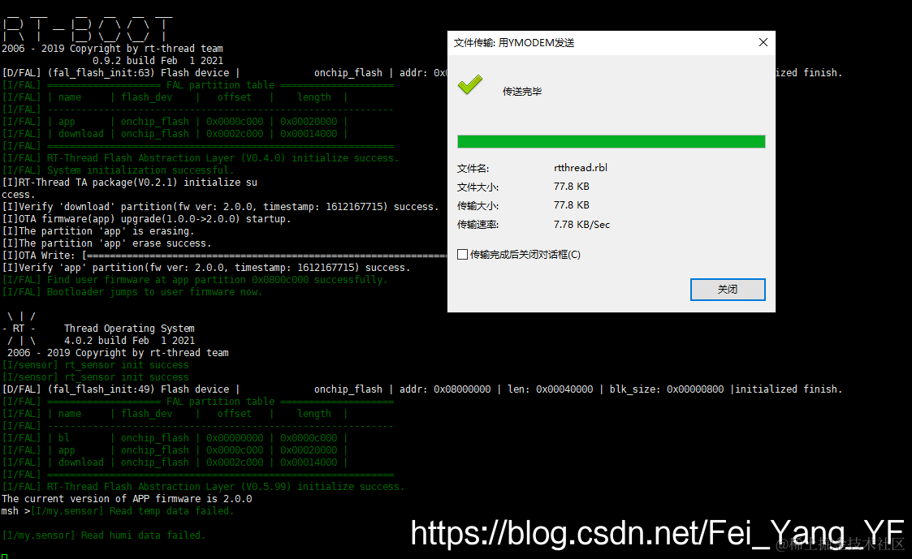Click '4.0.2 build Feb 1 2021' line

tap(129, 341)
